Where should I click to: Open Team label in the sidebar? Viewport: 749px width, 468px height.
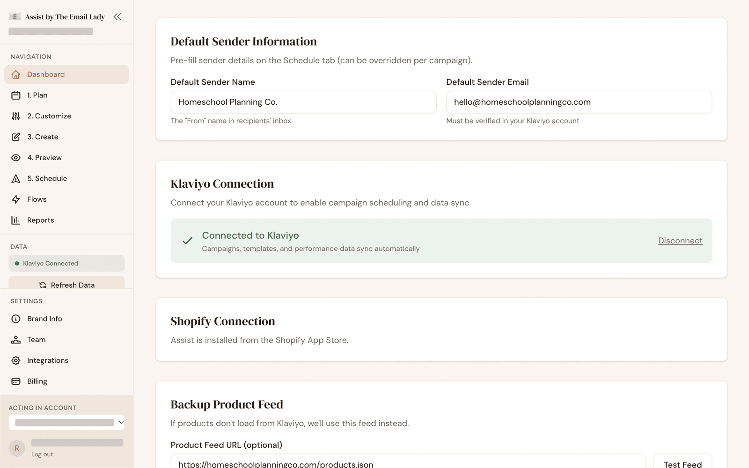(x=36, y=340)
